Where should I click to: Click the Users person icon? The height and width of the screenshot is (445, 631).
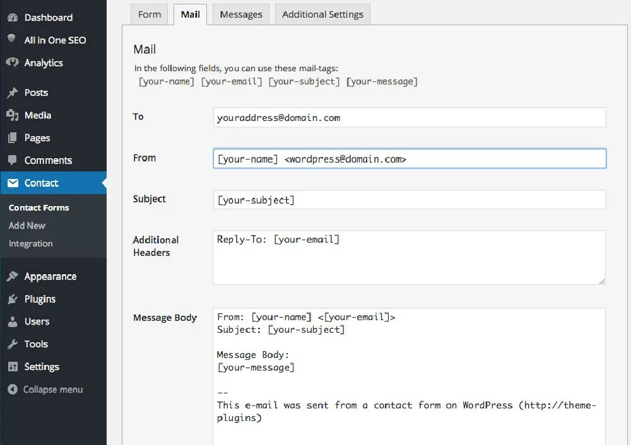coord(12,321)
